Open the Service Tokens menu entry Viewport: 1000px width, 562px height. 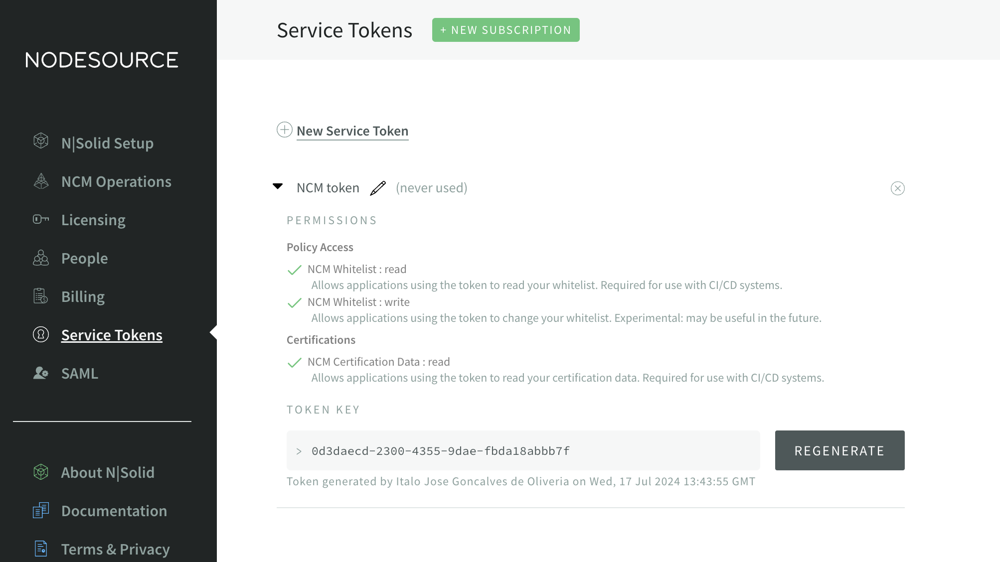(x=112, y=334)
